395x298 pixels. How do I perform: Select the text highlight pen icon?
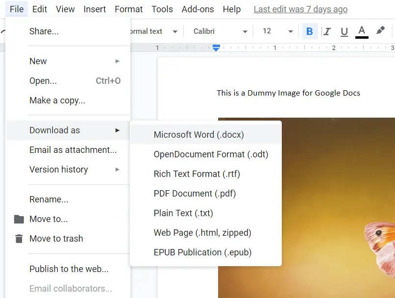[380, 31]
